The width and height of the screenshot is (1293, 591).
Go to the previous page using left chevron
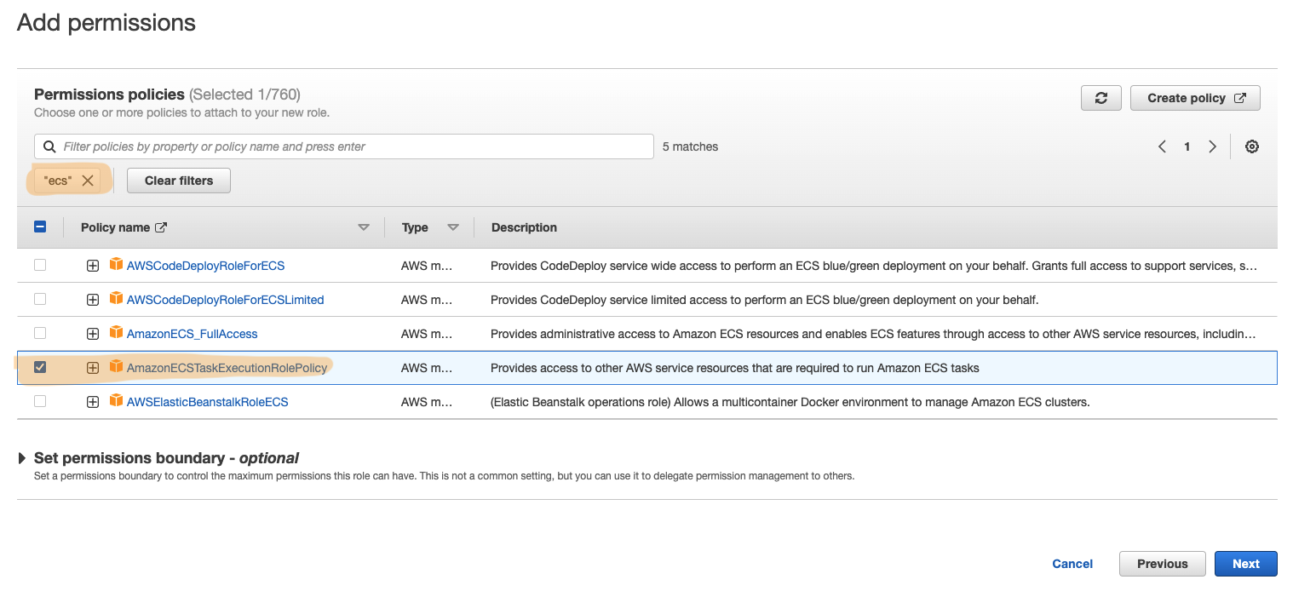pyautogui.click(x=1162, y=146)
